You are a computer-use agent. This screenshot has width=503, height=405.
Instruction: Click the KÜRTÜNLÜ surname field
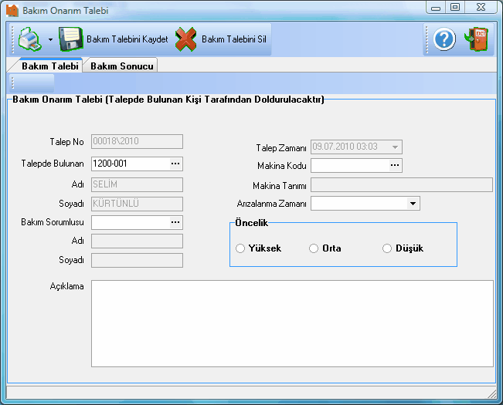point(137,204)
